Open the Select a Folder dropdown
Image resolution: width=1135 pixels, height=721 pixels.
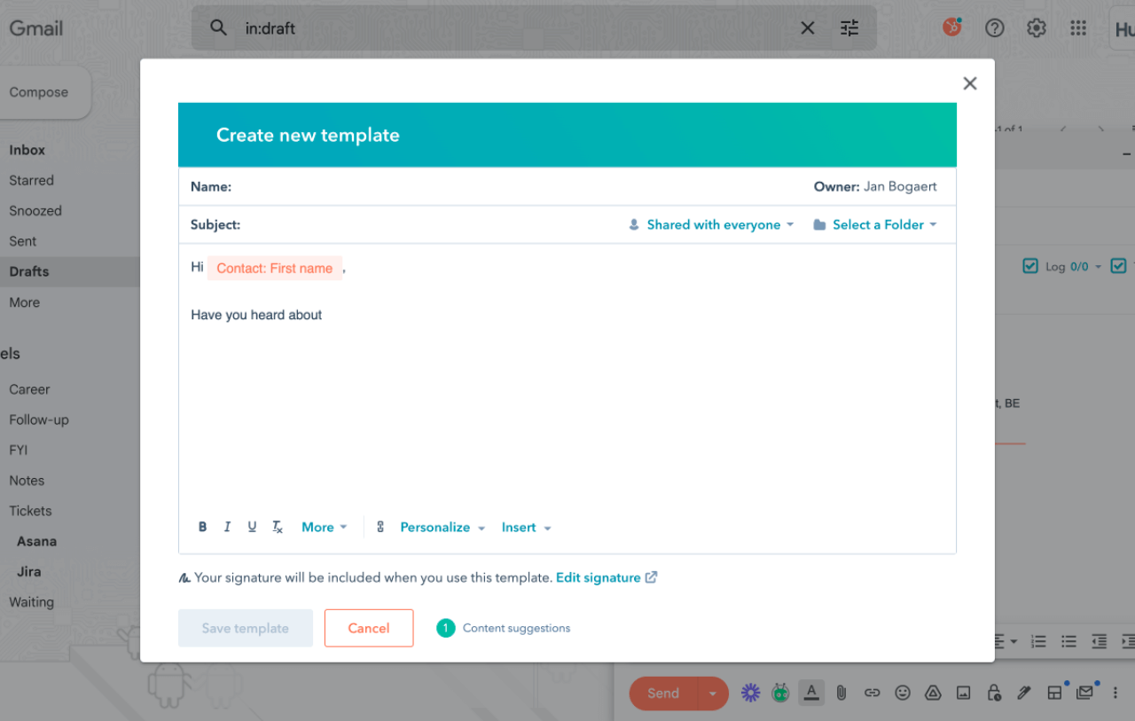[x=875, y=225]
